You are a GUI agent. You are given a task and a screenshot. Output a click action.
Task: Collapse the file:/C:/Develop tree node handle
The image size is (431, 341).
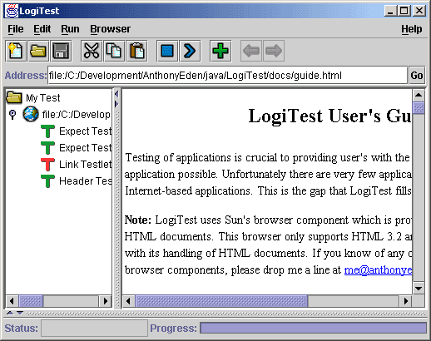point(12,114)
